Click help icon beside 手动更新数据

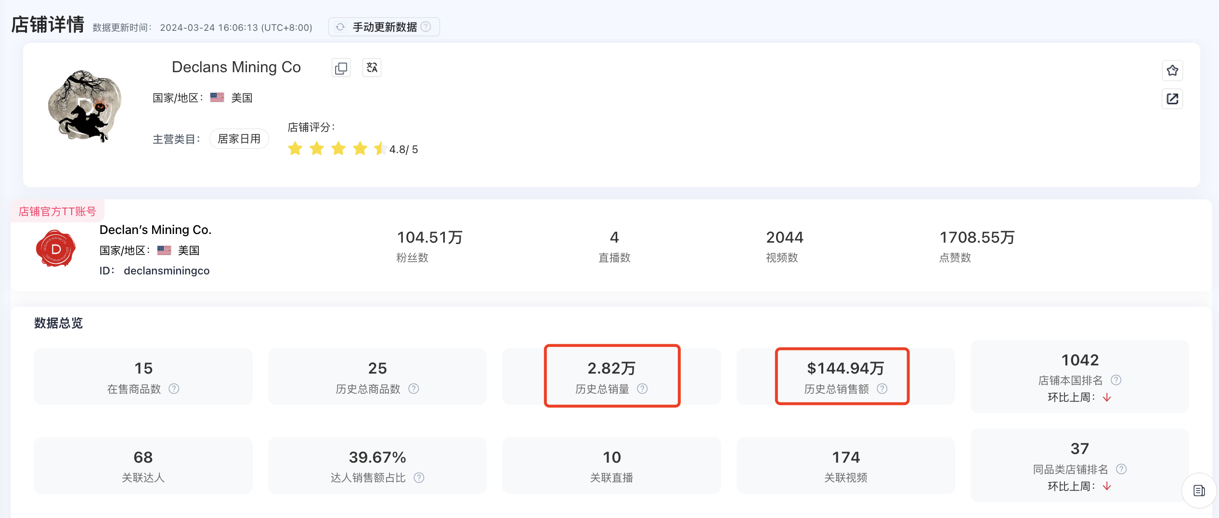[426, 27]
